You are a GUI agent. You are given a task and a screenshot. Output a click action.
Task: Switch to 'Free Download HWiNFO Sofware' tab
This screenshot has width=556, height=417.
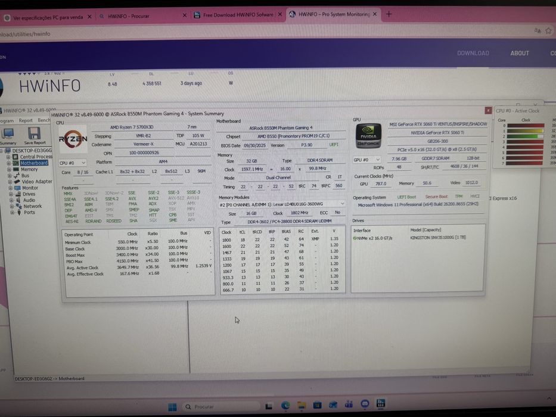click(x=238, y=15)
